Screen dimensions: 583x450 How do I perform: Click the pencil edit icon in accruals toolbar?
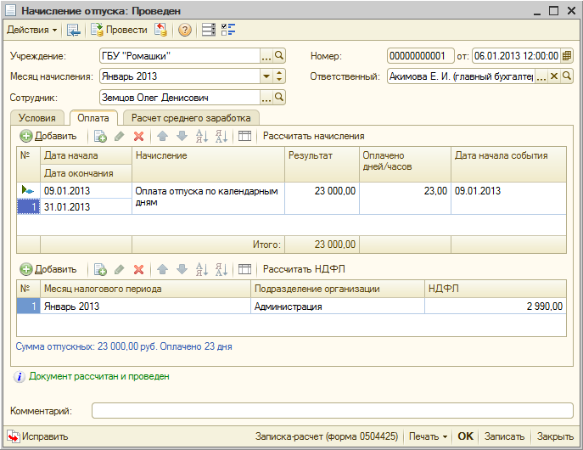pos(120,136)
